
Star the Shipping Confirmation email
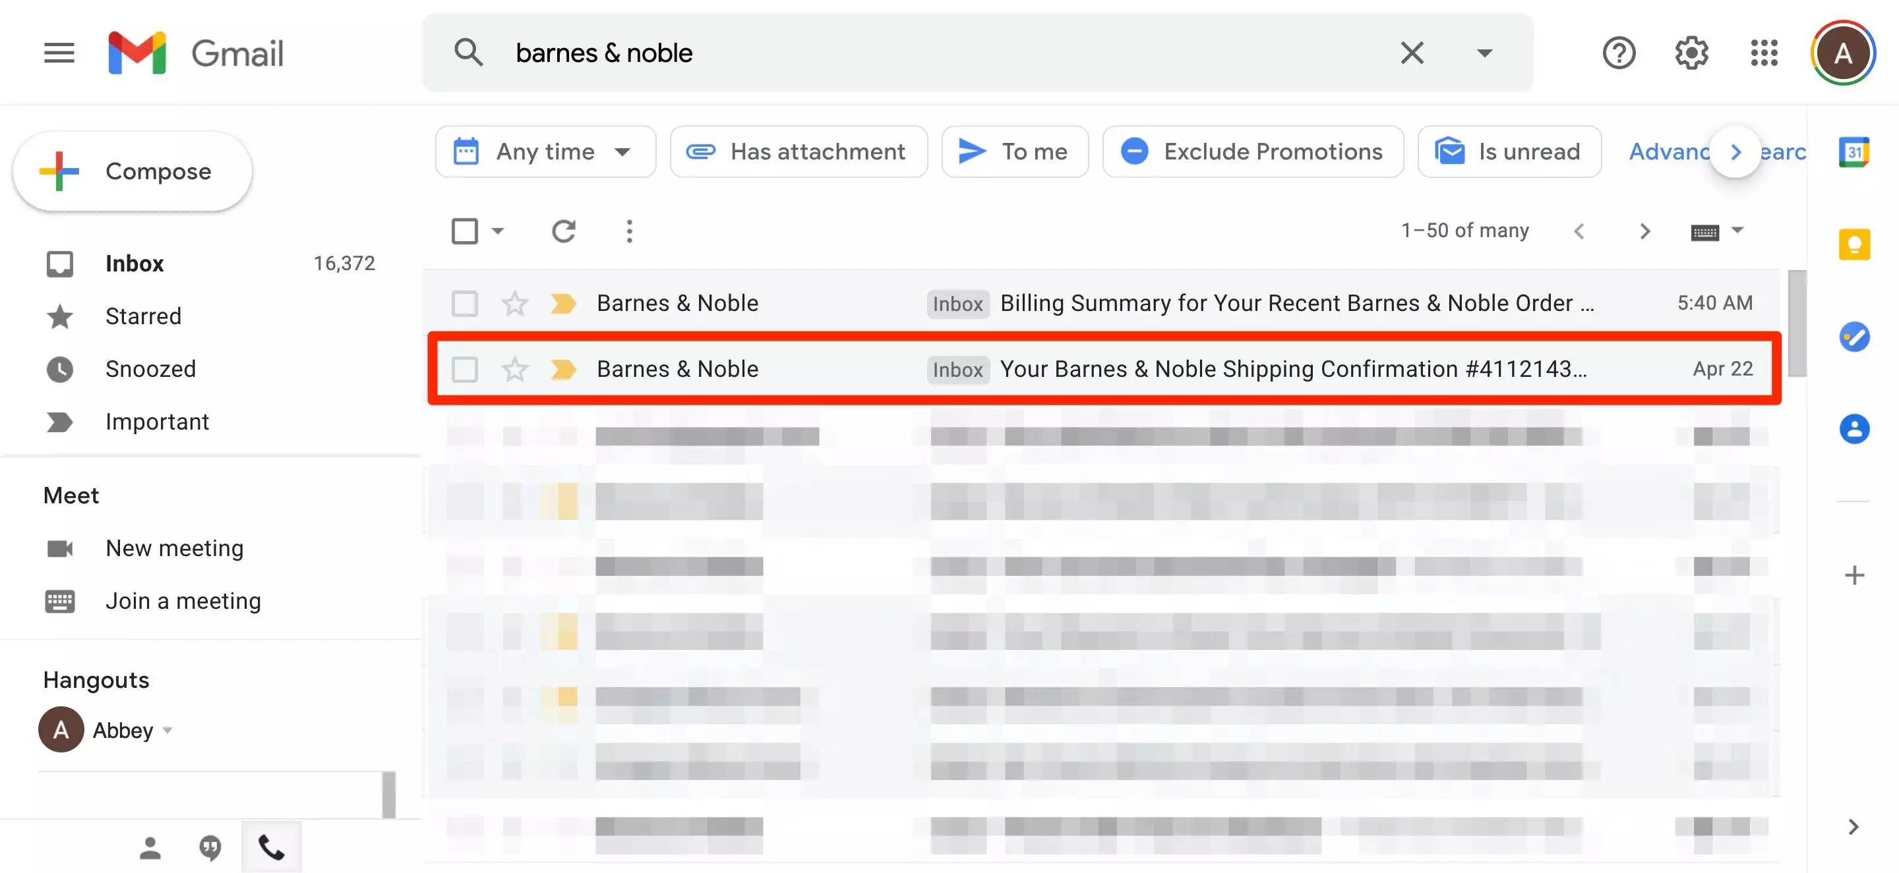514,369
